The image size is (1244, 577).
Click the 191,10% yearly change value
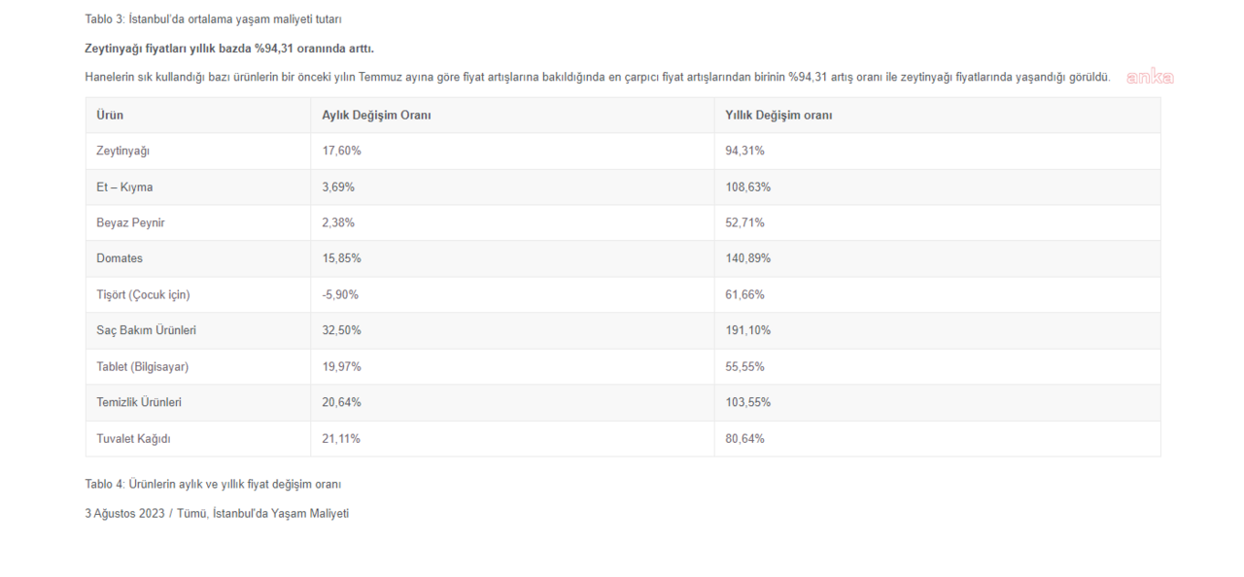click(x=747, y=331)
